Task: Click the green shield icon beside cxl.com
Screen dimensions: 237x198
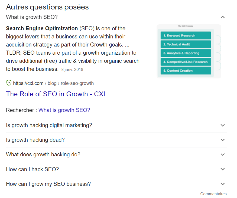Action: pos(9,83)
